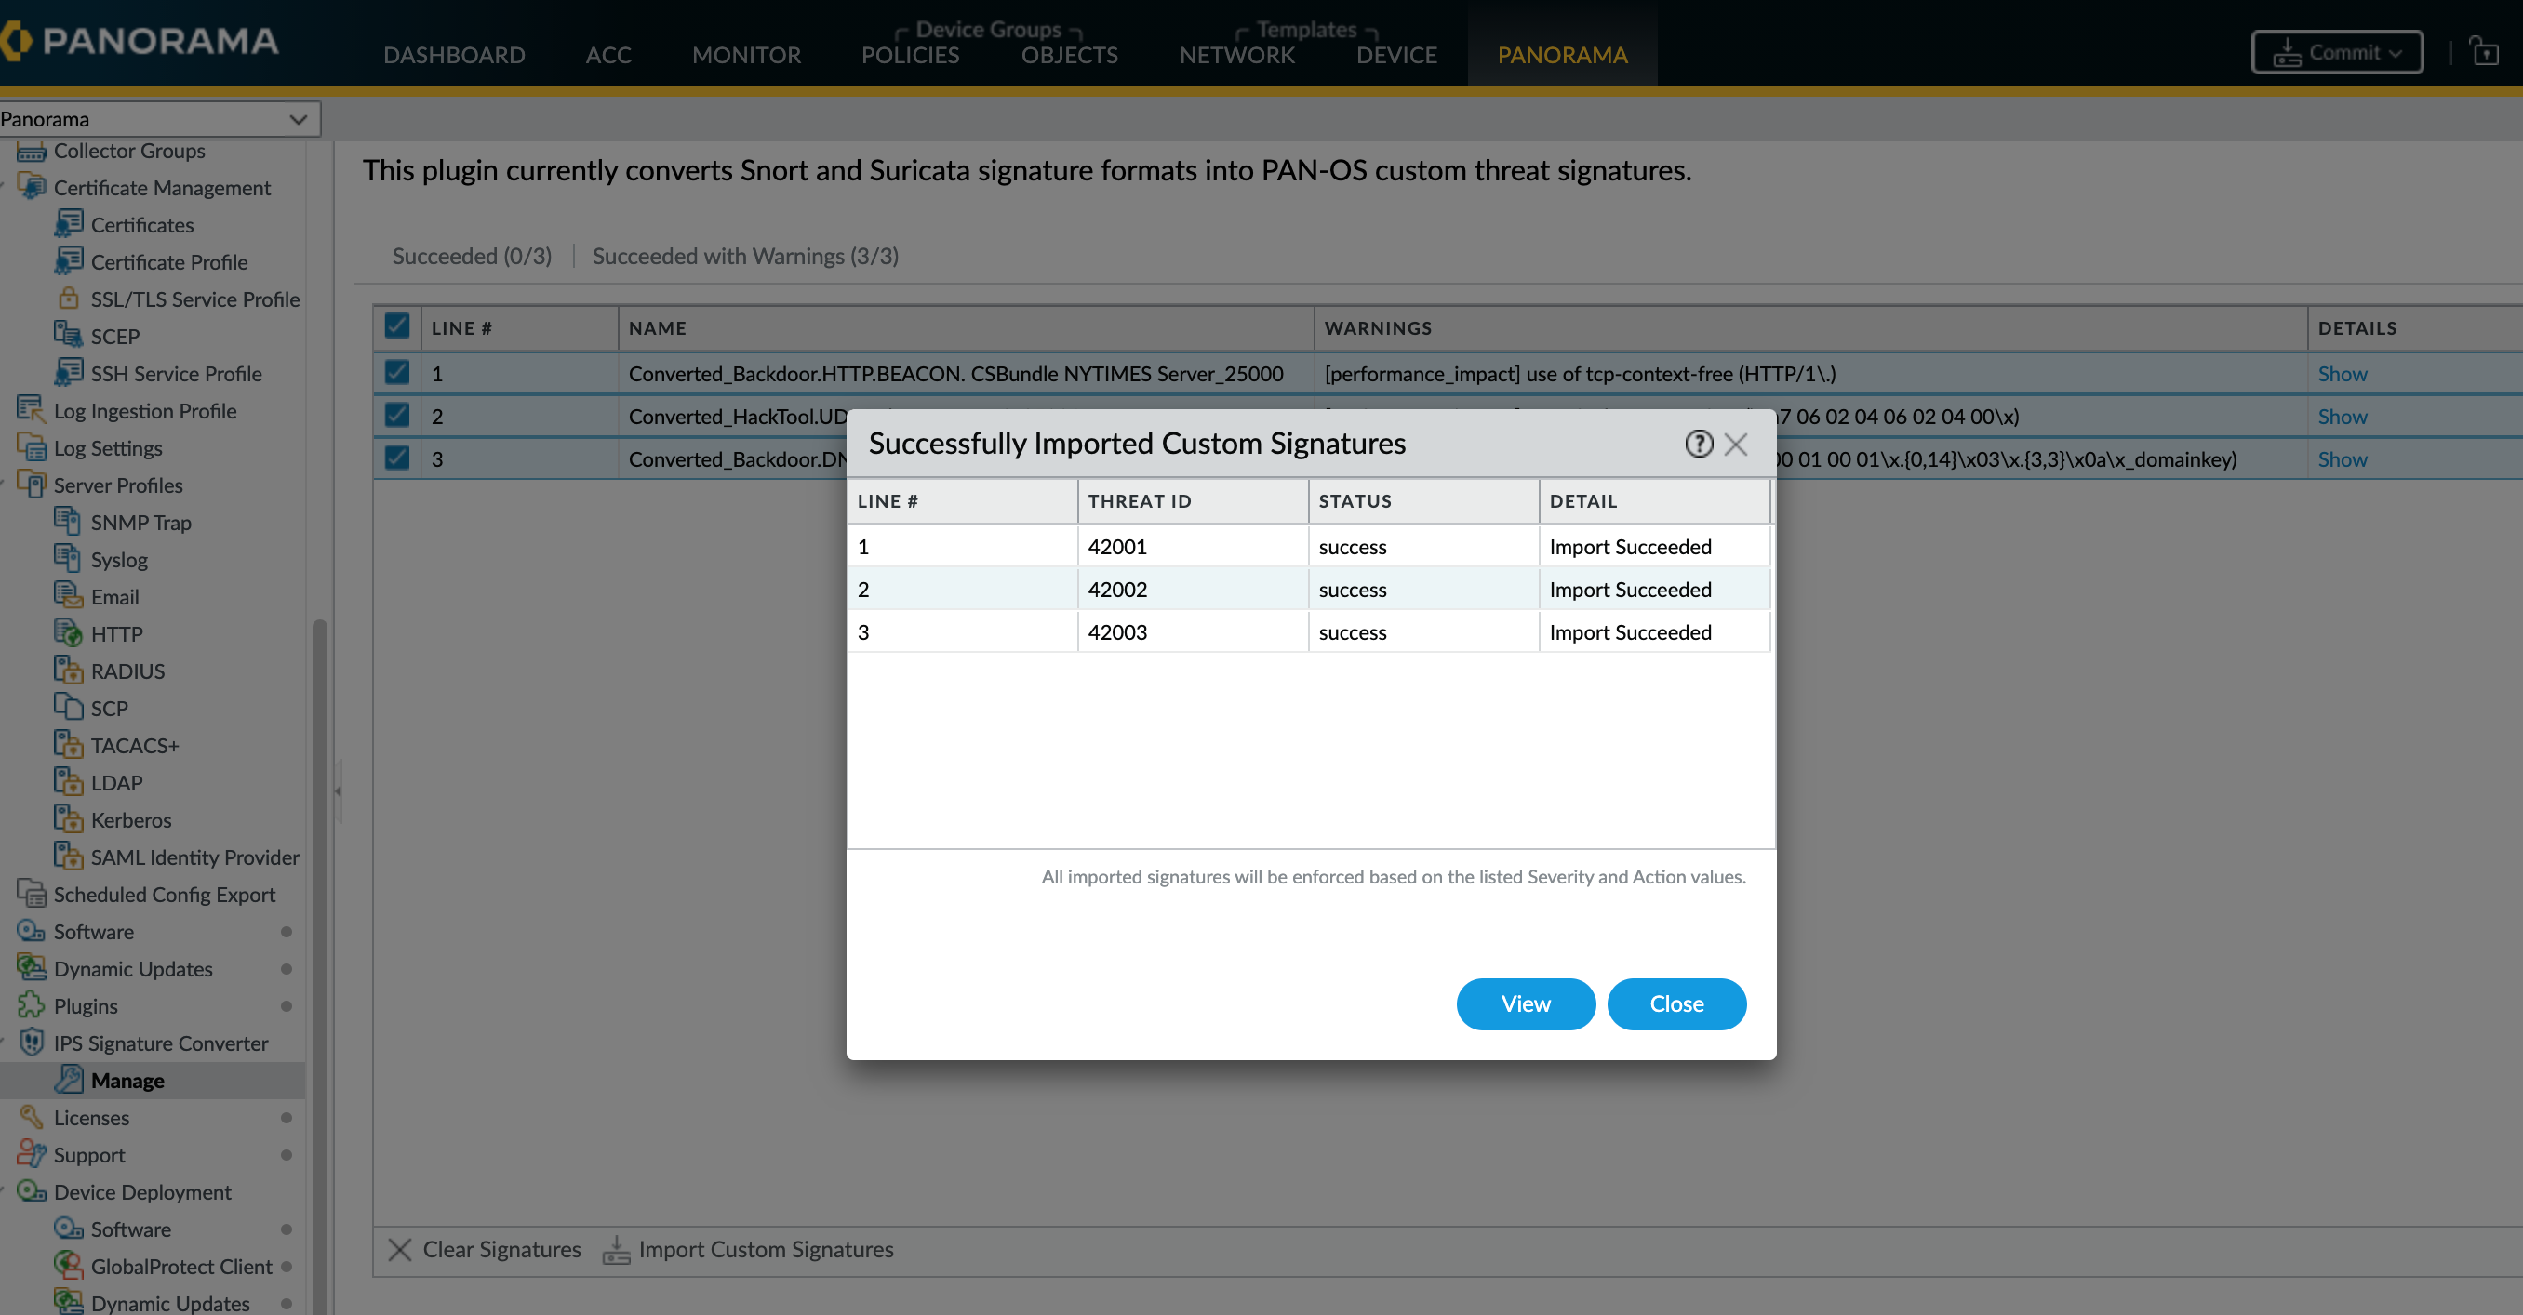This screenshot has height=1315, width=2523.
Task: Click the Licenses key icon
Action: (x=32, y=1116)
